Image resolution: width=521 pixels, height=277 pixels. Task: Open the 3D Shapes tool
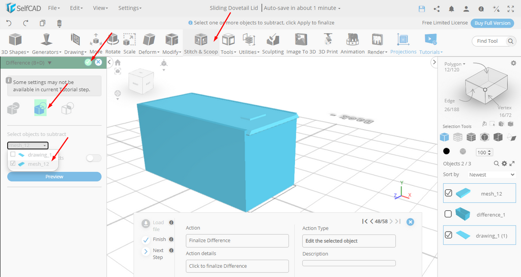tap(15, 44)
